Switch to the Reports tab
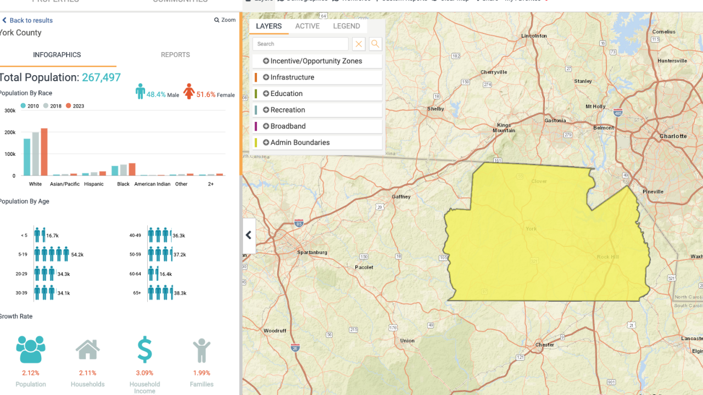This screenshot has height=395, width=703. 175,55
